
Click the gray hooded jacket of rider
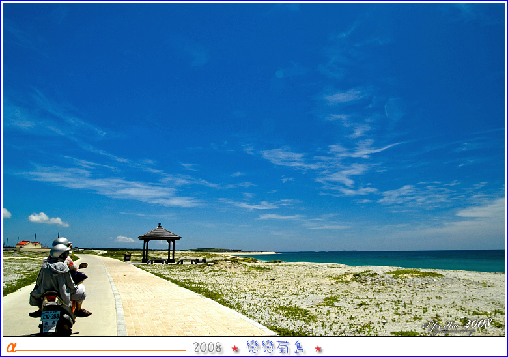pos(53,279)
